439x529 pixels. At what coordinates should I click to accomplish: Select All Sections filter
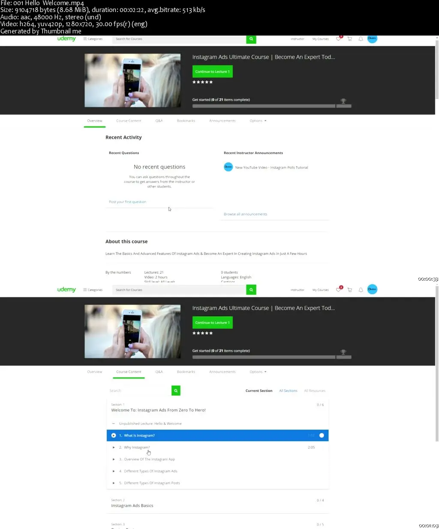(x=289, y=391)
